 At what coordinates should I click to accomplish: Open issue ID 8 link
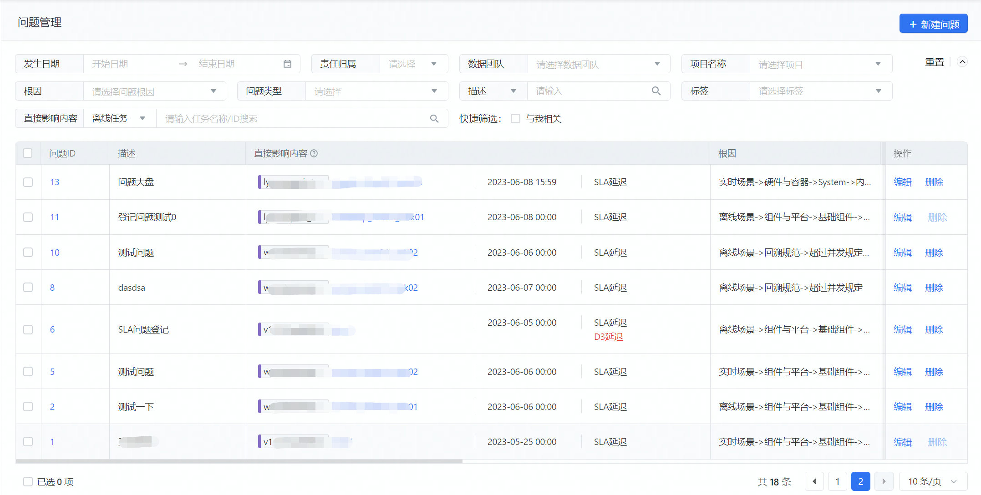tap(52, 288)
